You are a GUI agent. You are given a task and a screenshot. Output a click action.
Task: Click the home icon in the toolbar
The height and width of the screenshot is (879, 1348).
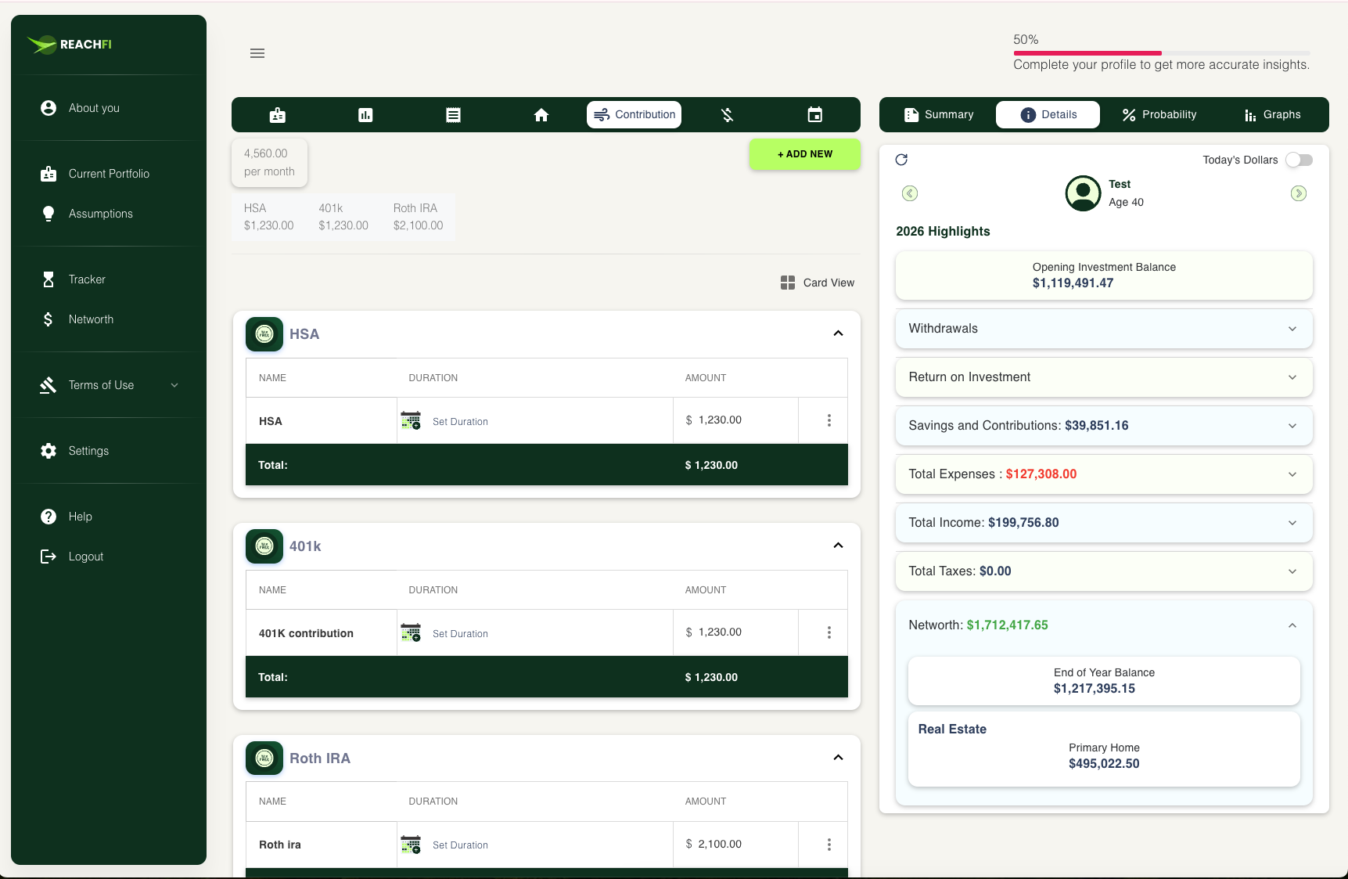tap(541, 115)
